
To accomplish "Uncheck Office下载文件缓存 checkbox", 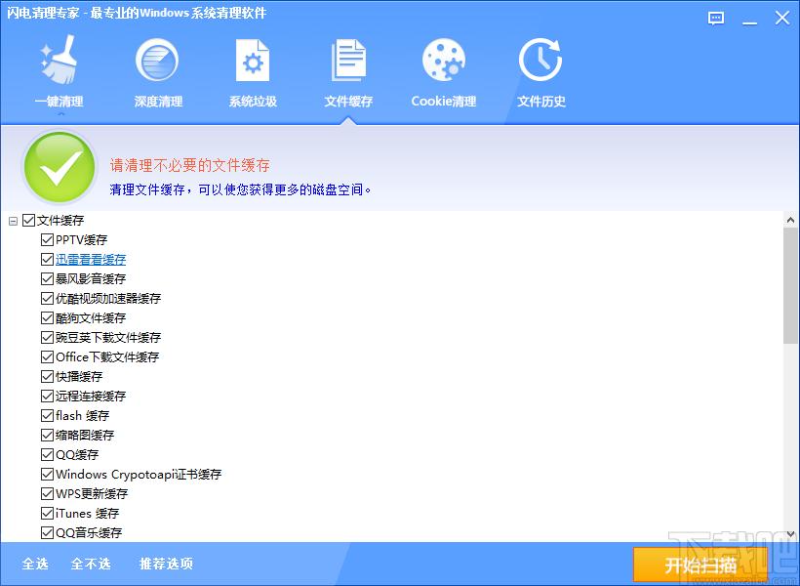I will click(47, 356).
